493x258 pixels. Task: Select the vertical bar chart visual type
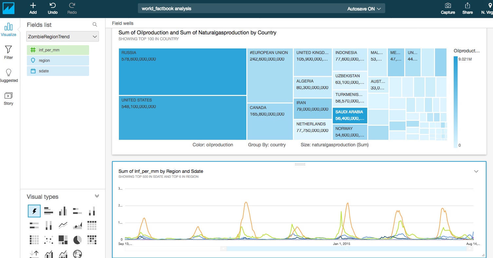pos(63,211)
